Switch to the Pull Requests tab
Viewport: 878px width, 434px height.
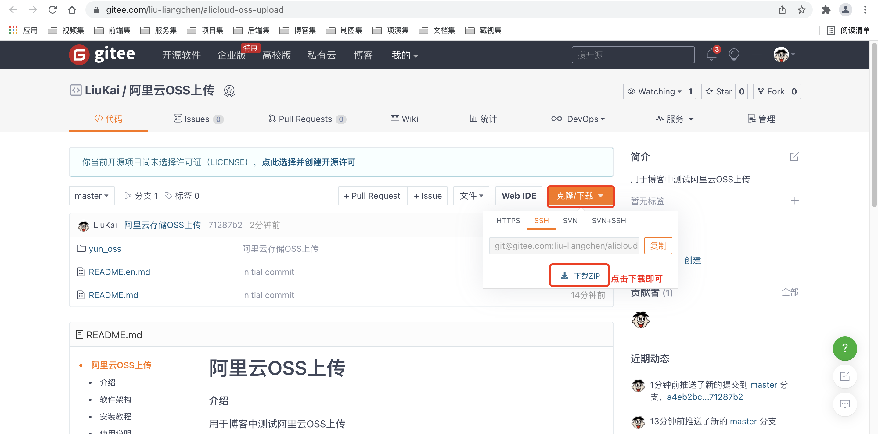pyautogui.click(x=307, y=119)
